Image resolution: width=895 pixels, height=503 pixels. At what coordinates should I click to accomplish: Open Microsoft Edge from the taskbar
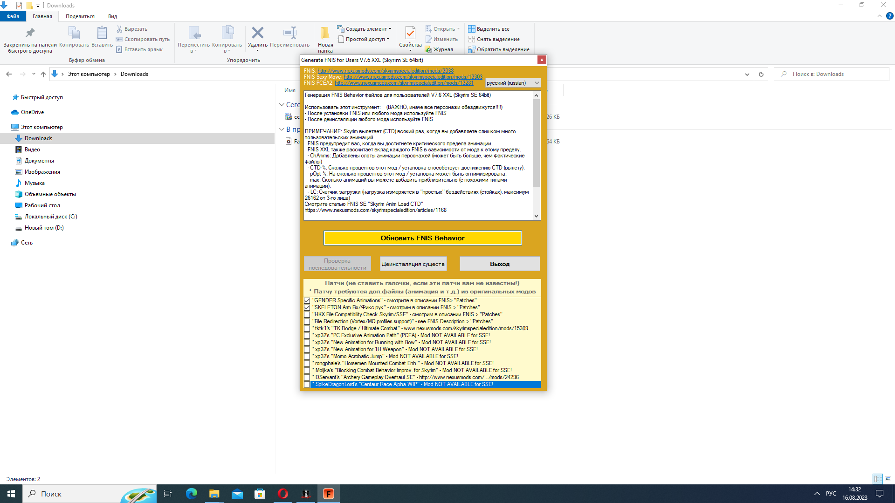click(x=191, y=494)
